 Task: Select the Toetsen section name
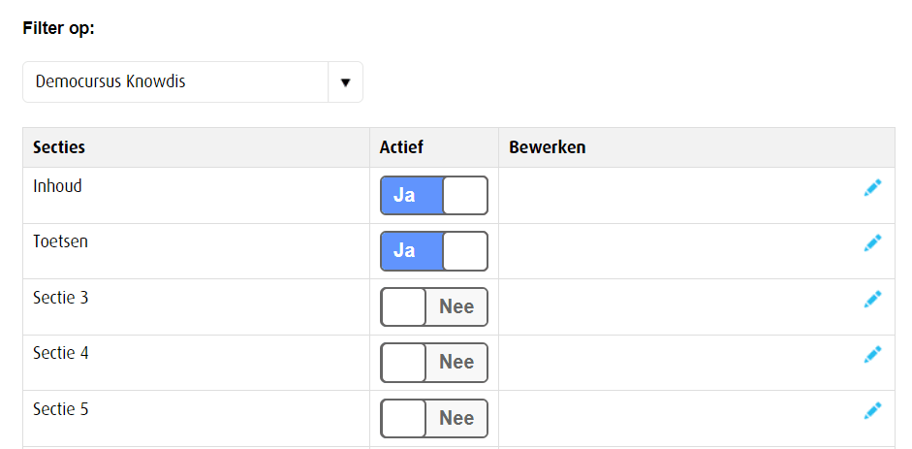(x=60, y=241)
